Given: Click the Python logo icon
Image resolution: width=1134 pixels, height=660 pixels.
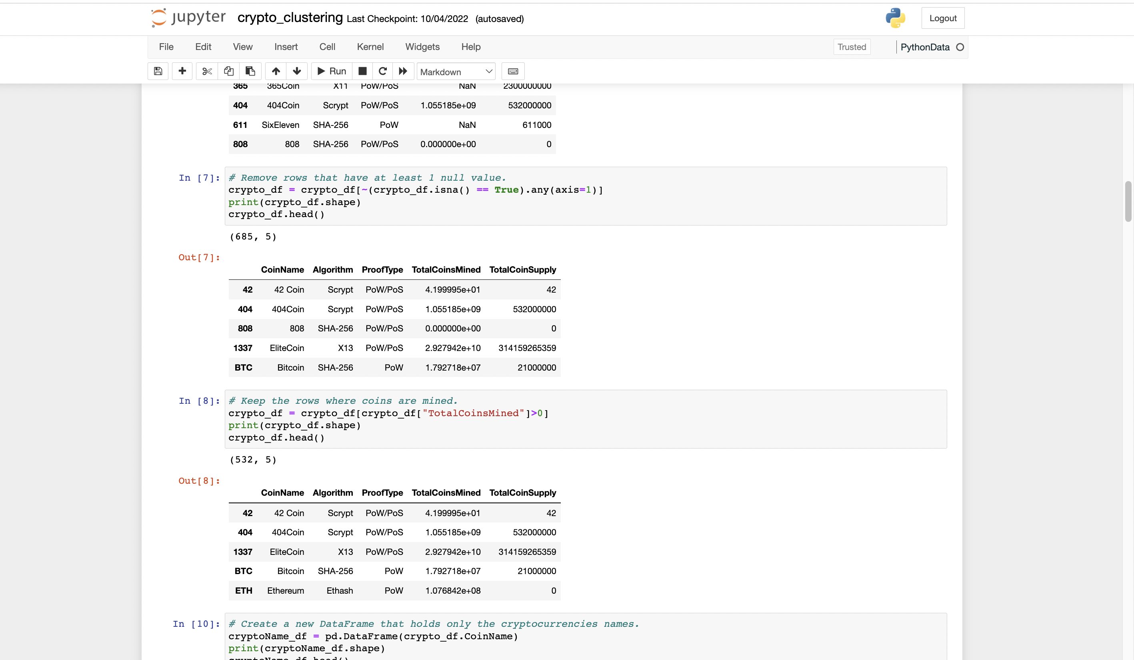Looking at the screenshot, I should (894, 18).
